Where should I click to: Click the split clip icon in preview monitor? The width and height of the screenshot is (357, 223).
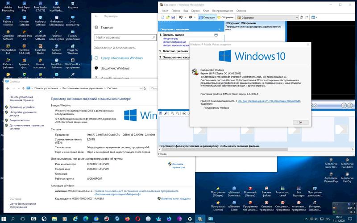pyautogui.click(x=344, y=105)
